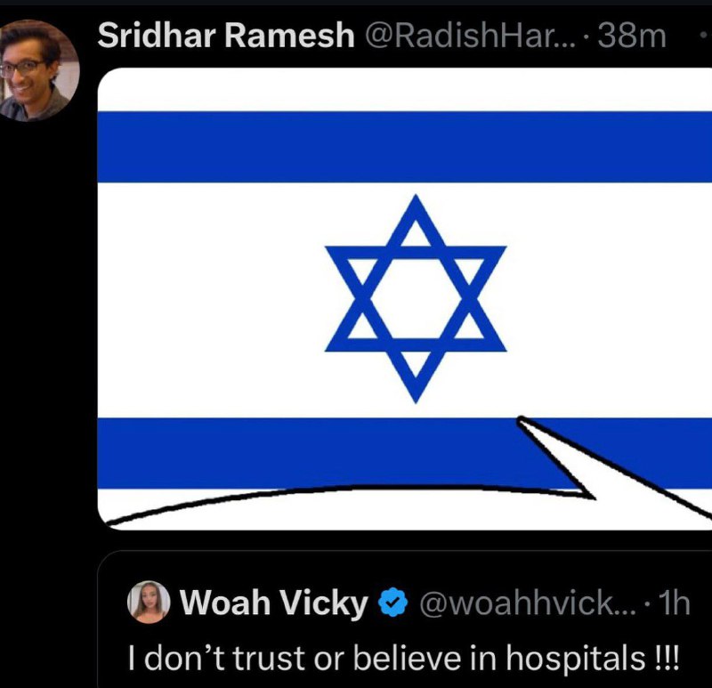The width and height of the screenshot is (712, 688).
Task: Open more options dots beside 38m
Action: tap(706, 36)
